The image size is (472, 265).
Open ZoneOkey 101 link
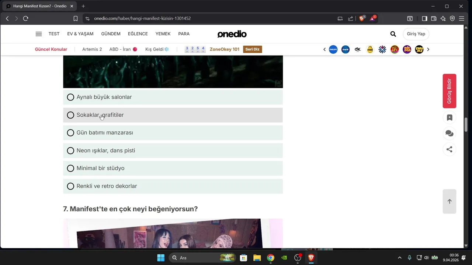coord(225,49)
